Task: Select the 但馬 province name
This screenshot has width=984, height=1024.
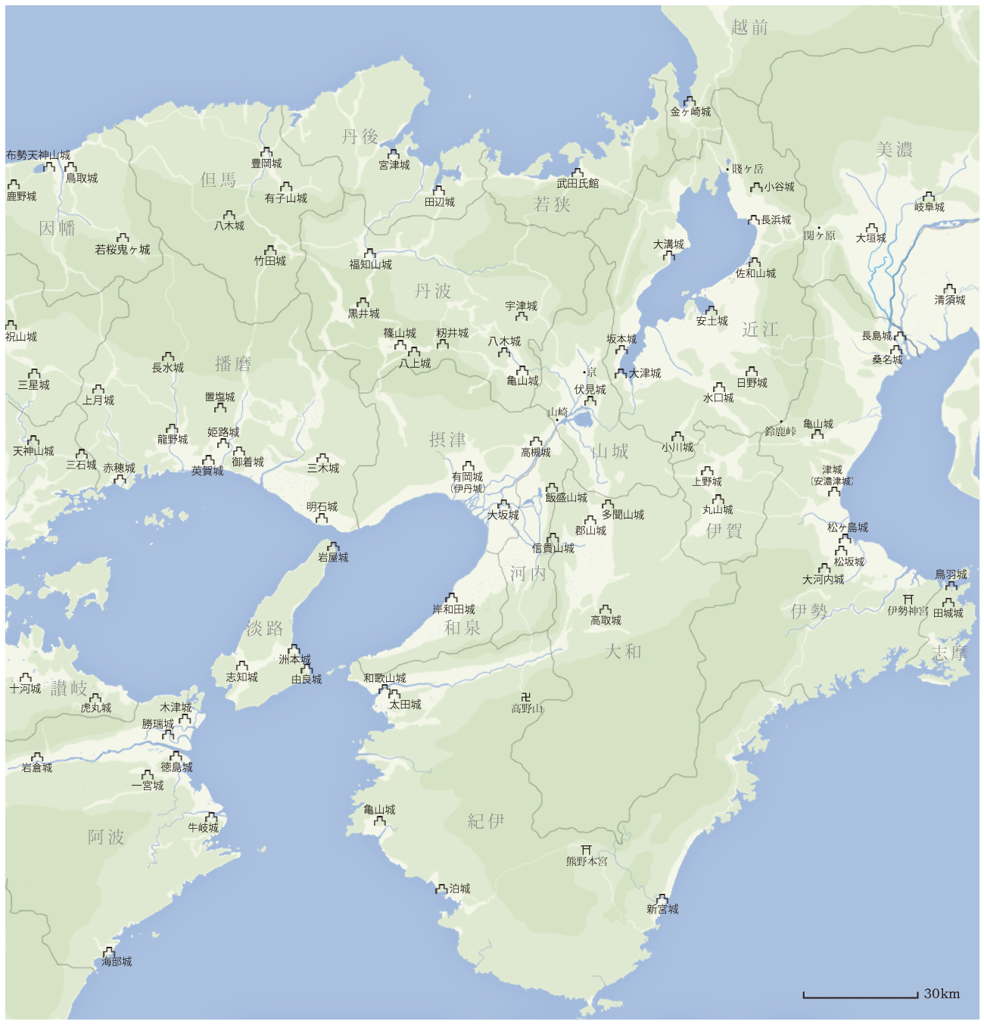Action: point(219,180)
